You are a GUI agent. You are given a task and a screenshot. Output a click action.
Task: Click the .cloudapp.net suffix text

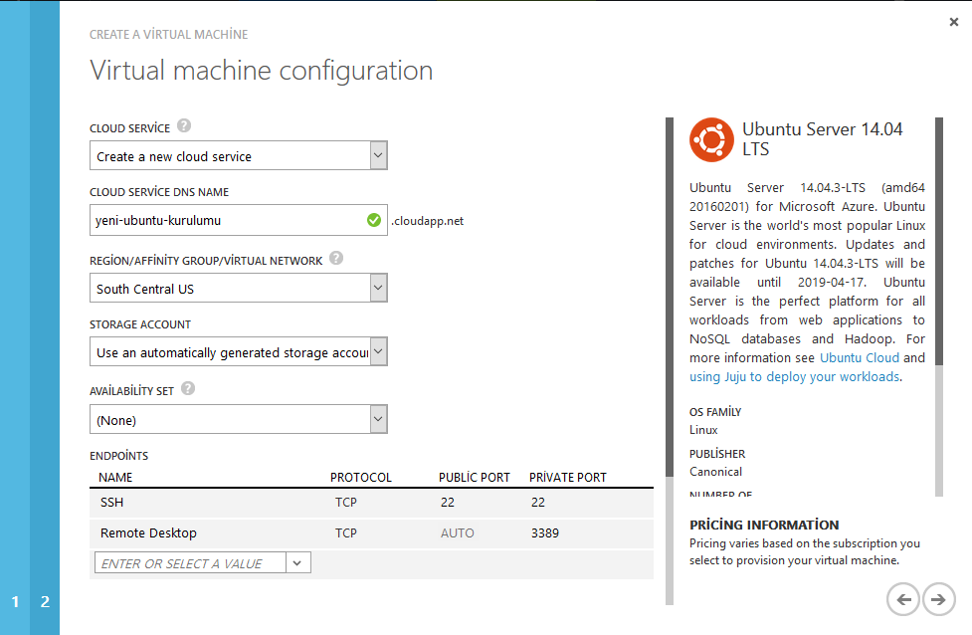(x=427, y=221)
